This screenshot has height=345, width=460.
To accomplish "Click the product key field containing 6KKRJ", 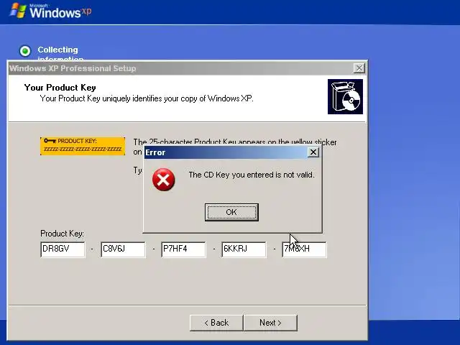I will 244,249.
